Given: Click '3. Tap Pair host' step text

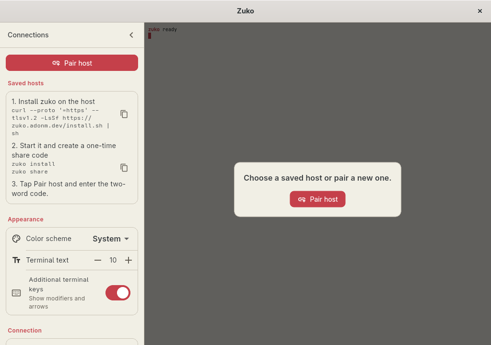Looking at the screenshot, I should pyautogui.click(x=69, y=189).
